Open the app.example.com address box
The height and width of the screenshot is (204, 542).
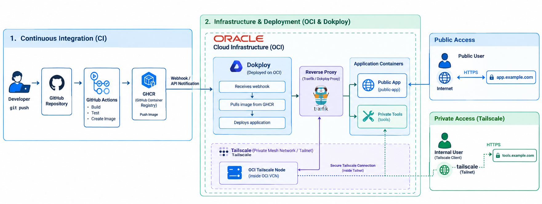tap(511, 77)
